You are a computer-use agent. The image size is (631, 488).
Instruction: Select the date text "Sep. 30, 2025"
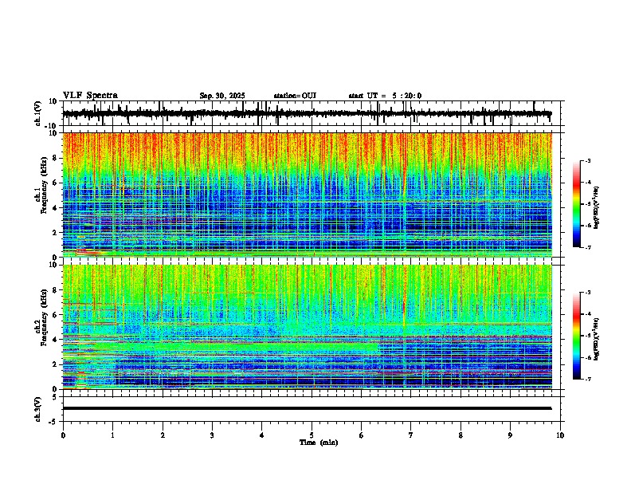pyautogui.click(x=222, y=96)
